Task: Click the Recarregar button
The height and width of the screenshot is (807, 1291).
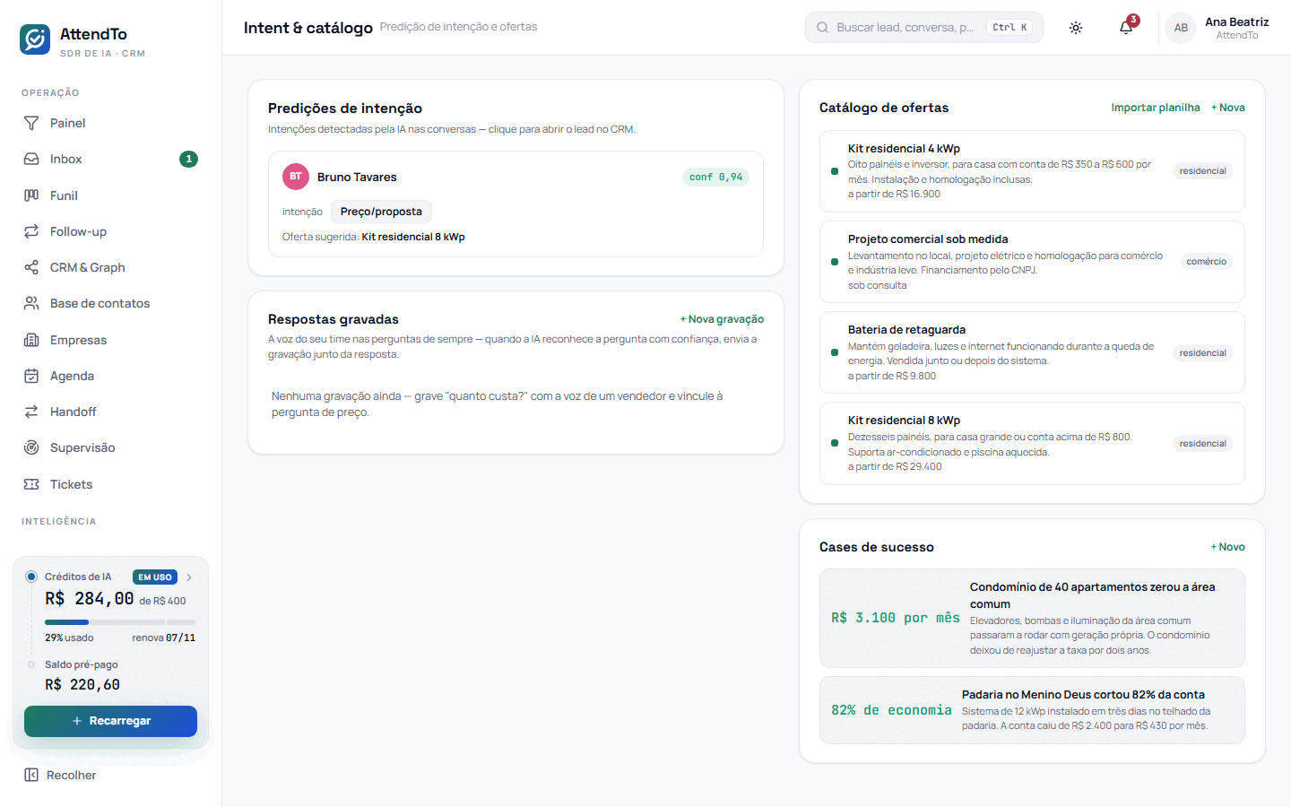Action: click(110, 721)
